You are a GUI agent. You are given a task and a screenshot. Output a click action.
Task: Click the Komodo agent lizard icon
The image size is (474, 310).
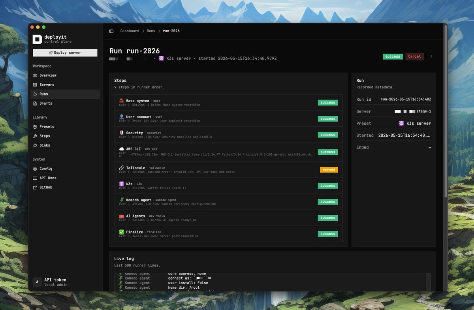tap(122, 200)
